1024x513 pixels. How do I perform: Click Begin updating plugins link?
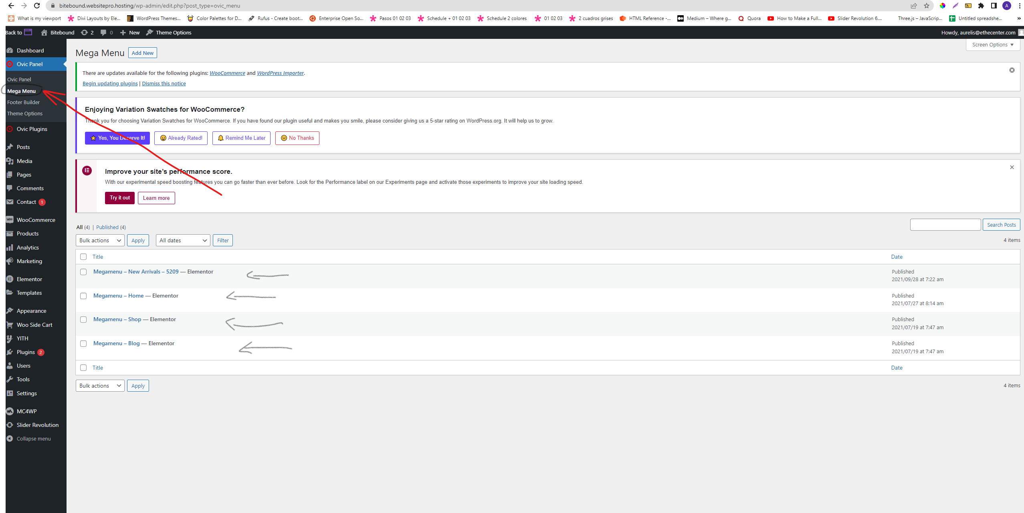point(110,84)
